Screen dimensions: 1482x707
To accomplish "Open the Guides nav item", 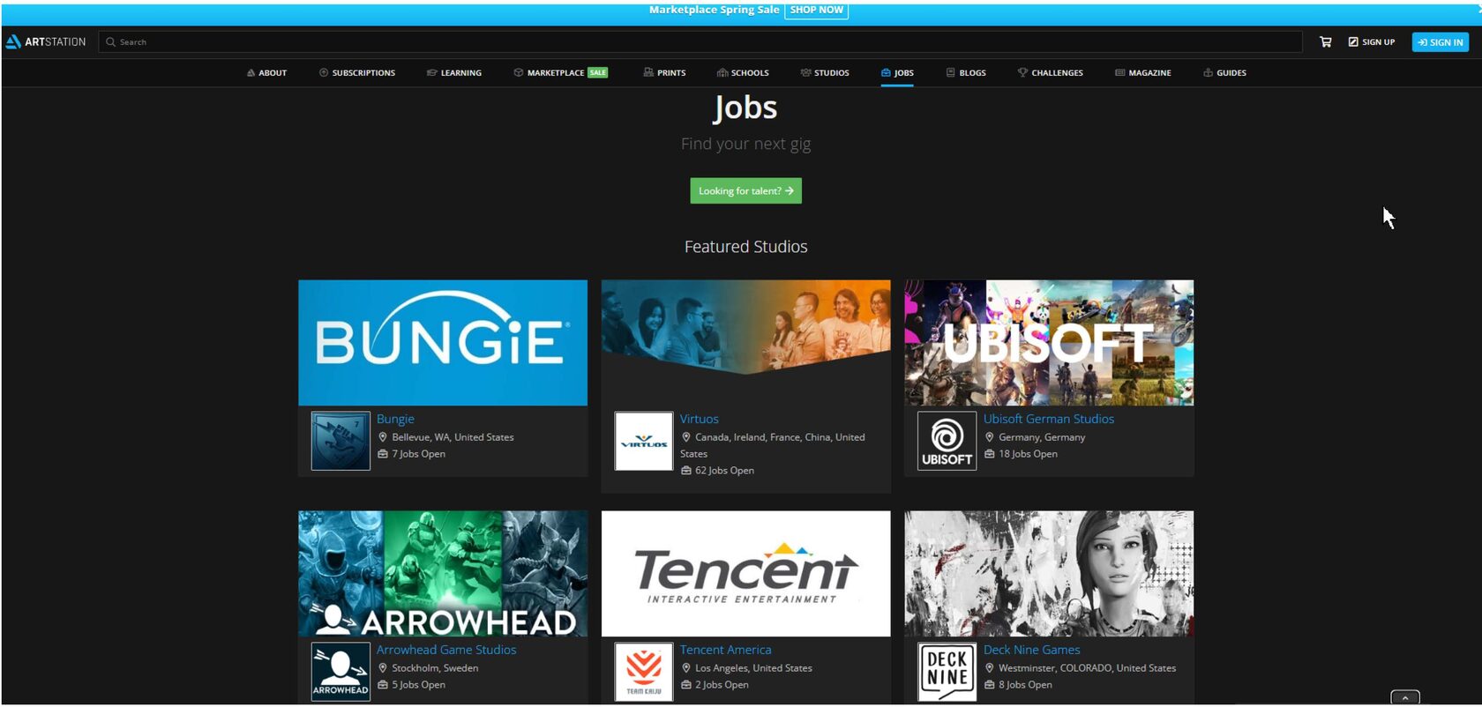I will [1224, 72].
